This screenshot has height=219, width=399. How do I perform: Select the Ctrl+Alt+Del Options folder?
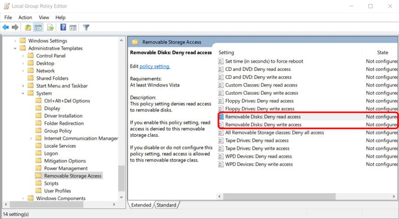pos(67,101)
